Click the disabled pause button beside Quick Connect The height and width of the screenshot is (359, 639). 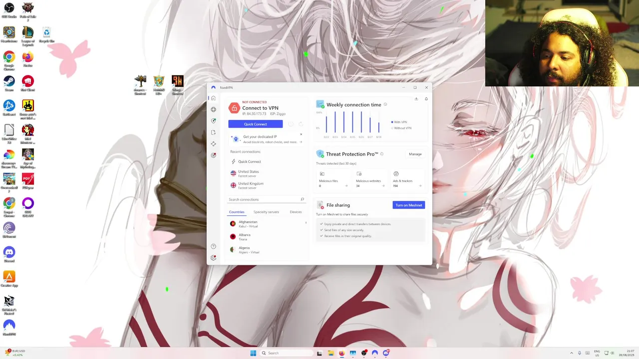coord(292,124)
